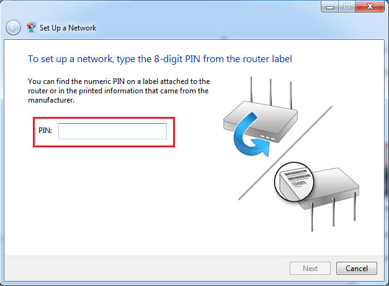Image resolution: width=389 pixels, height=286 pixels.
Task: Click the blue 8-digit PIN heading
Action: click(160, 59)
